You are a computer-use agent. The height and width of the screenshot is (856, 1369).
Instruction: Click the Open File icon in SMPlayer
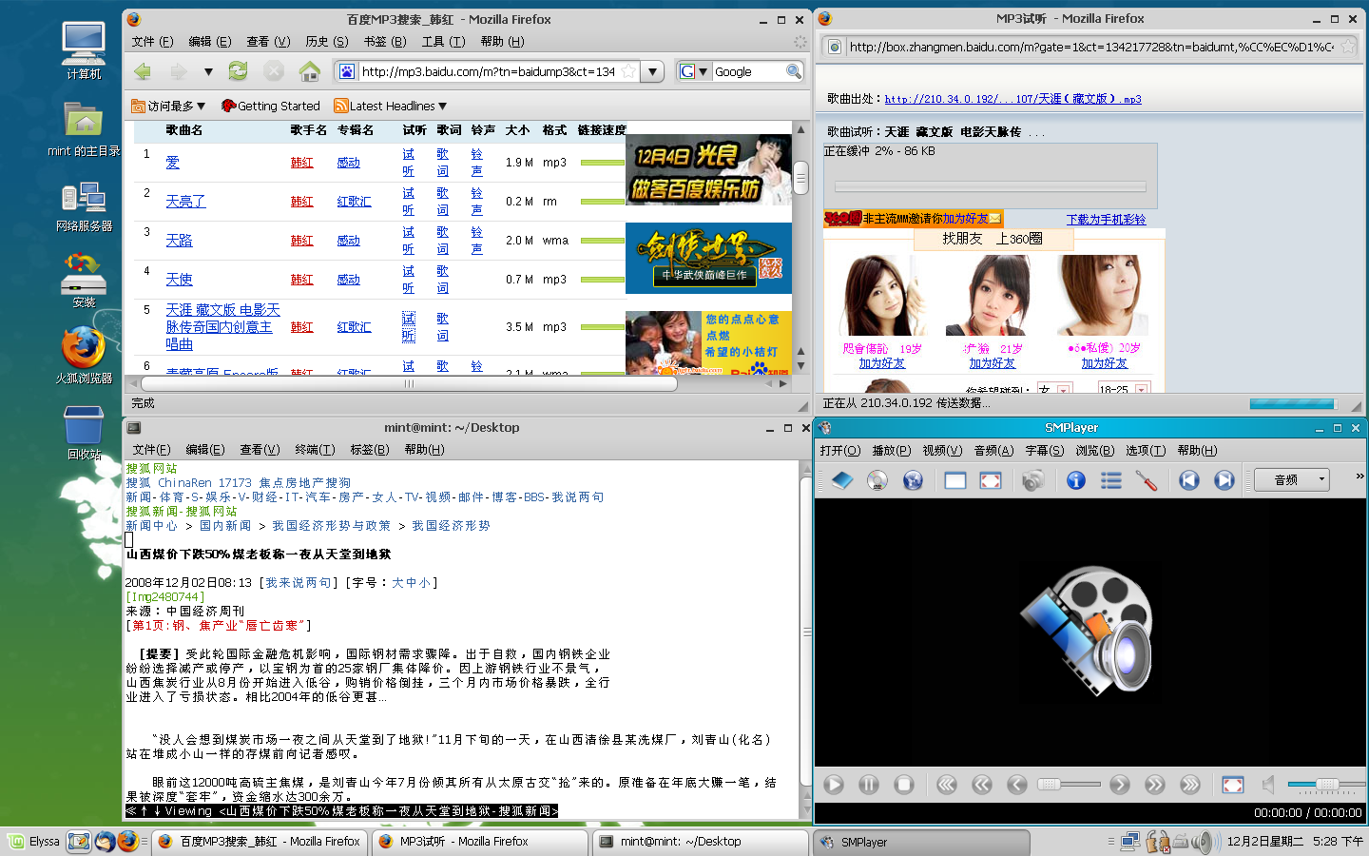841,480
